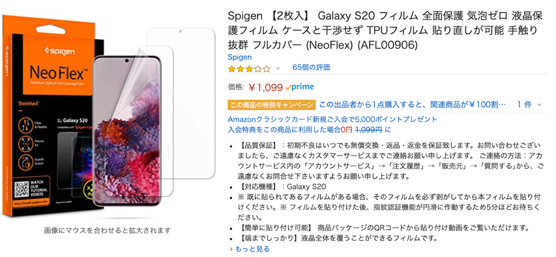The image size is (556, 257).
Task: Click the orange 'この商品の特別キャンペーン' badge
Action: [272, 105]
